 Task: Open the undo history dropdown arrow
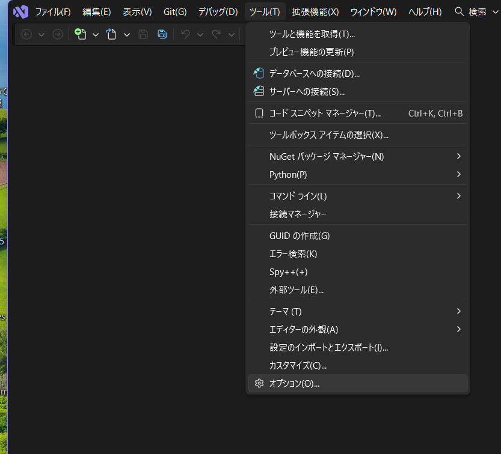tap(200, 34)
